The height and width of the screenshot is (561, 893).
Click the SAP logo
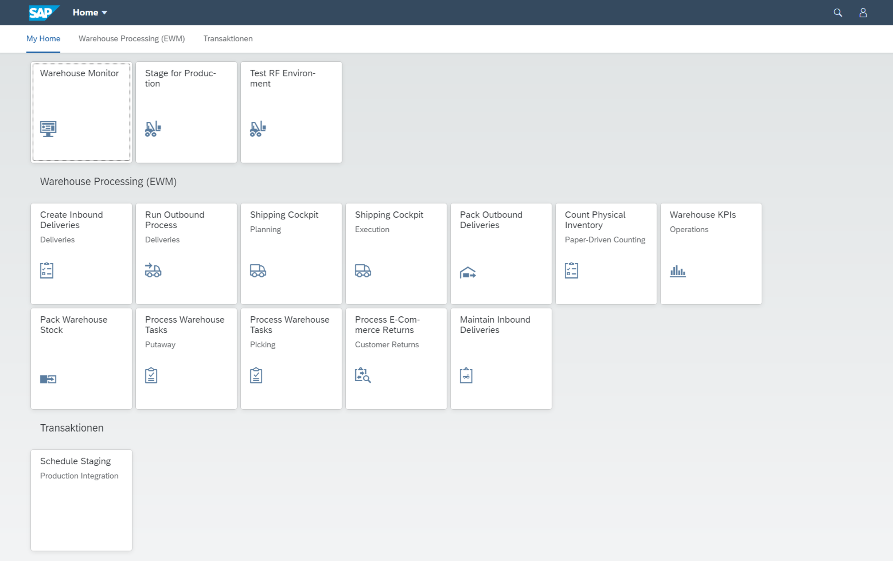(44, 13)
